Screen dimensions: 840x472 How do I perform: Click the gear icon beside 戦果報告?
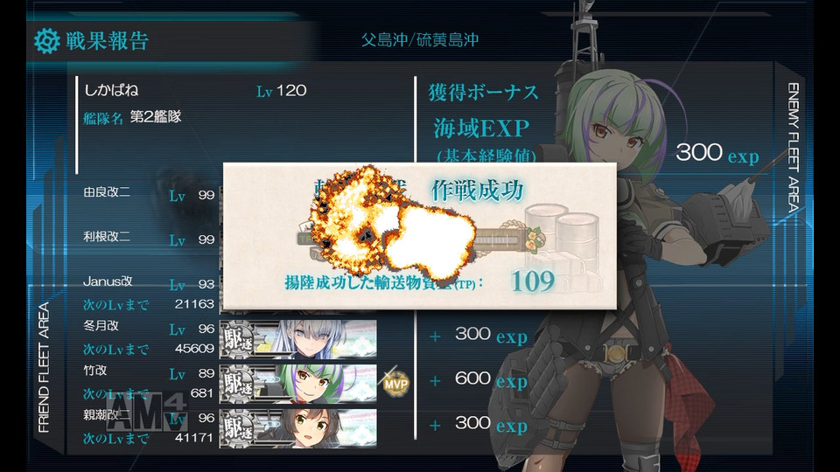point(46,41)
